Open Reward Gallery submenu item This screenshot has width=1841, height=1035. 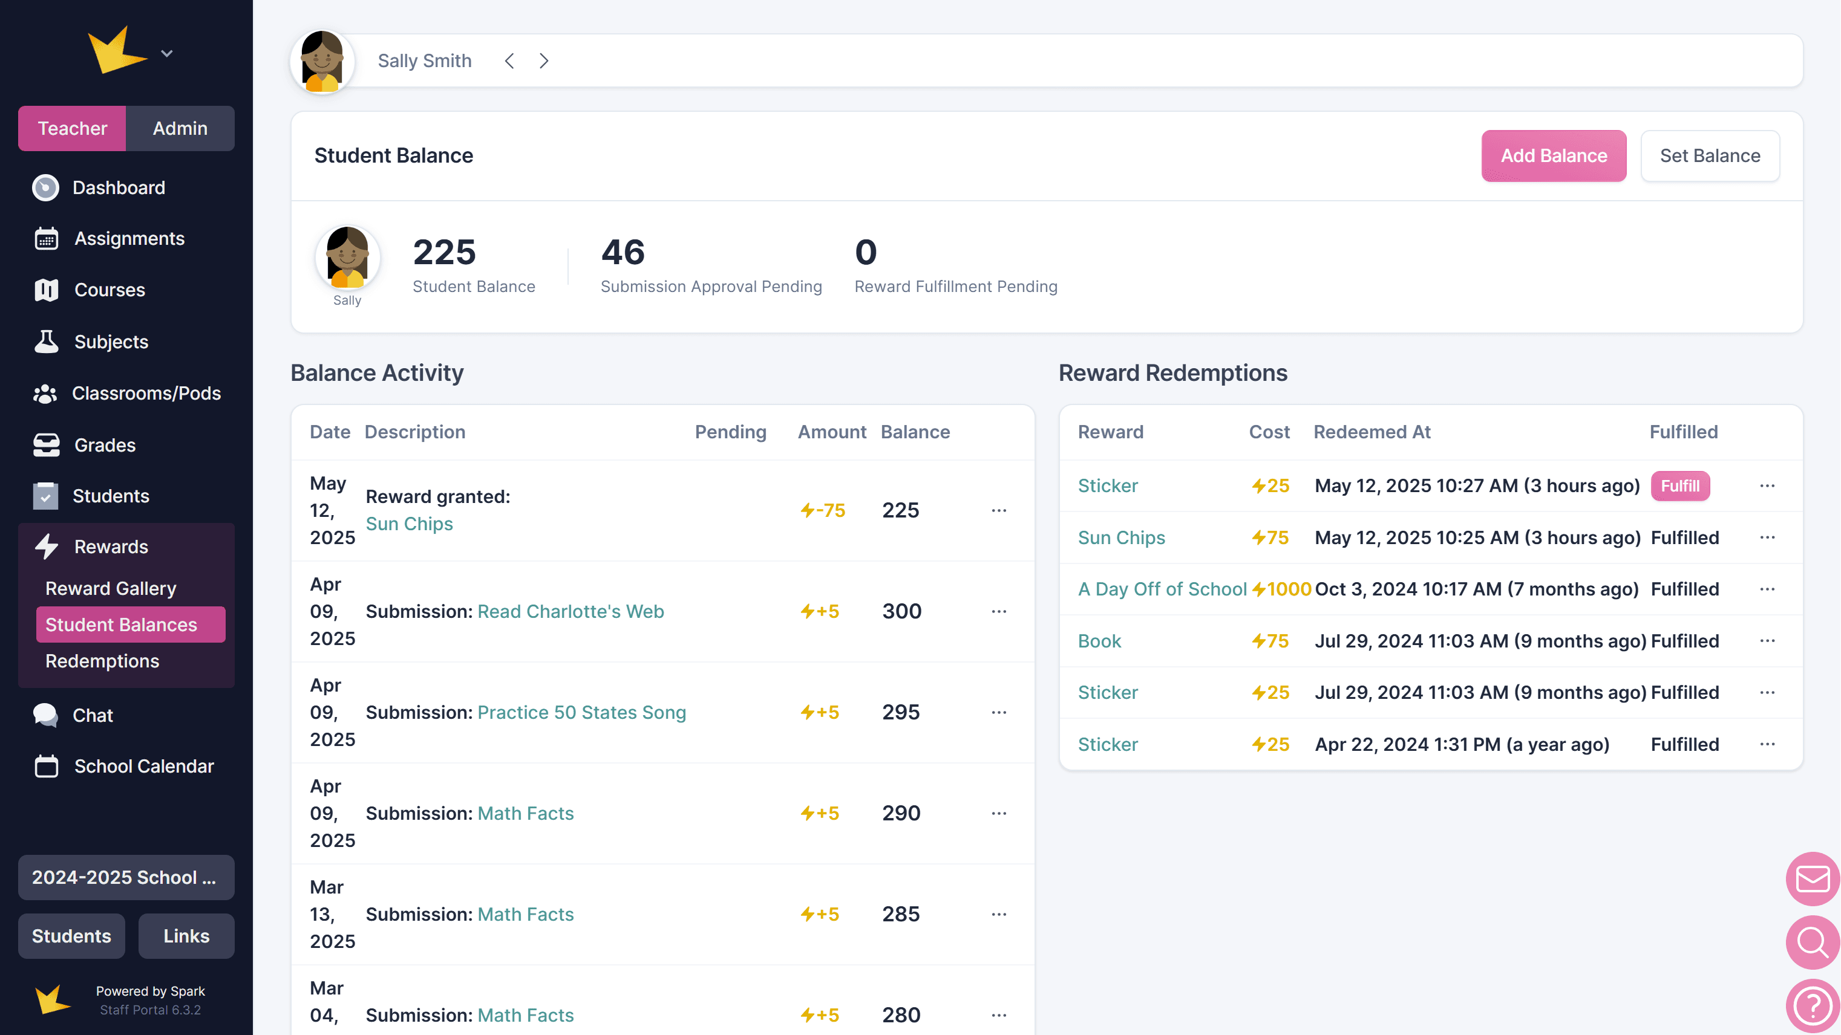click(x=111, y=588)
